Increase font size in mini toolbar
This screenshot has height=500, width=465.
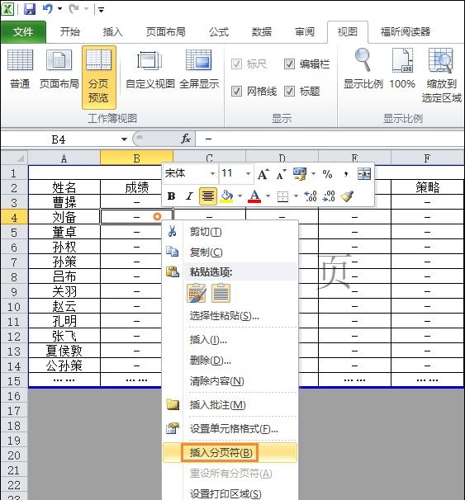pyautogui.click(x=263, y=174)
